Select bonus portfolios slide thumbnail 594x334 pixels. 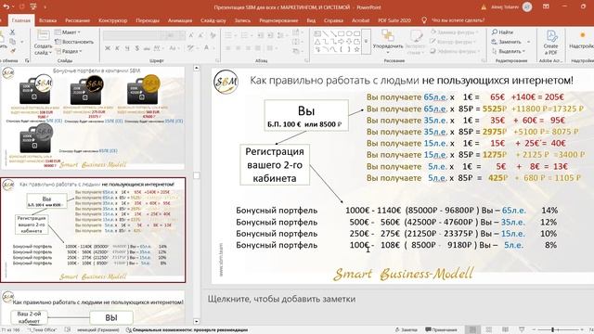pos(93,118)
